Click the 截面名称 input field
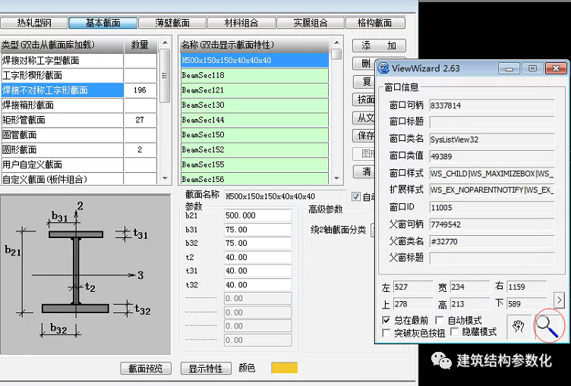Screen dimensions: 571x386 pos(285,196)
